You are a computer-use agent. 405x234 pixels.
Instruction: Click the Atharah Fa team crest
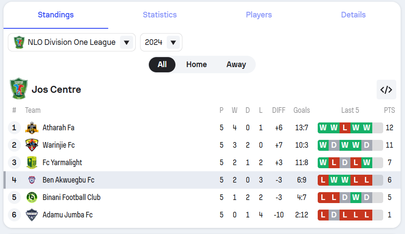coord(32,128)
